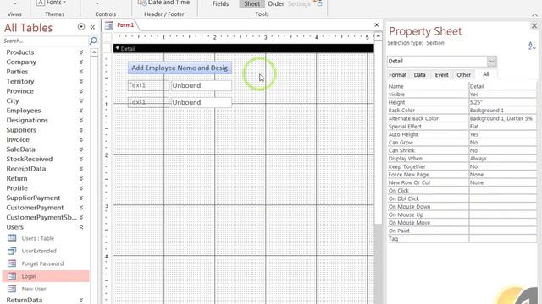Select the Add Employee Name label
The width and height of the screenshot is (542, 304).
coord(180,68)
